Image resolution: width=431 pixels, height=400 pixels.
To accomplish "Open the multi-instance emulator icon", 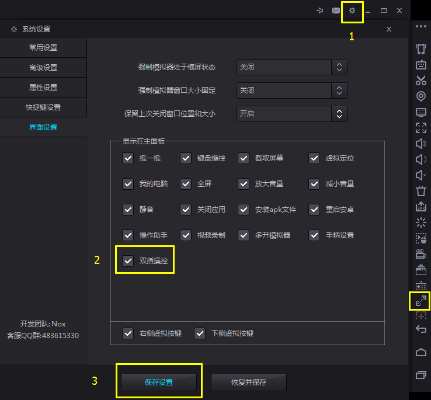I will [421, 270].
